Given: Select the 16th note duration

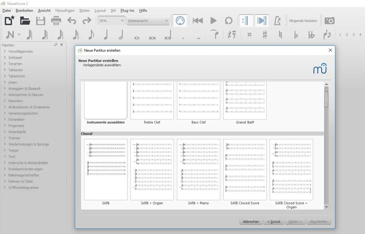Looking at the screenshot, I should (x=76, y=35).
